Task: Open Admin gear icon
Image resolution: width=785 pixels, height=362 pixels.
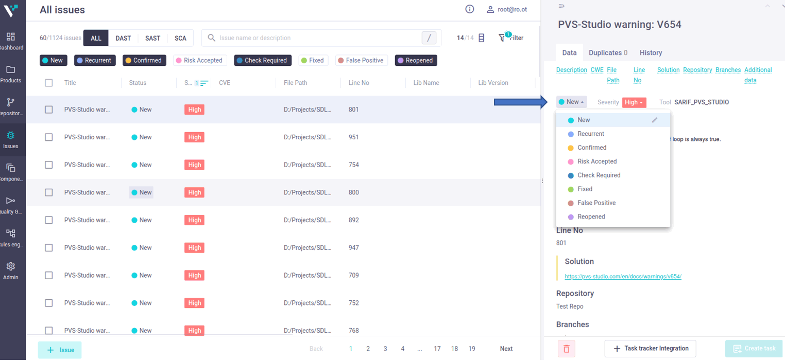Action: click(x=11, y=266)
